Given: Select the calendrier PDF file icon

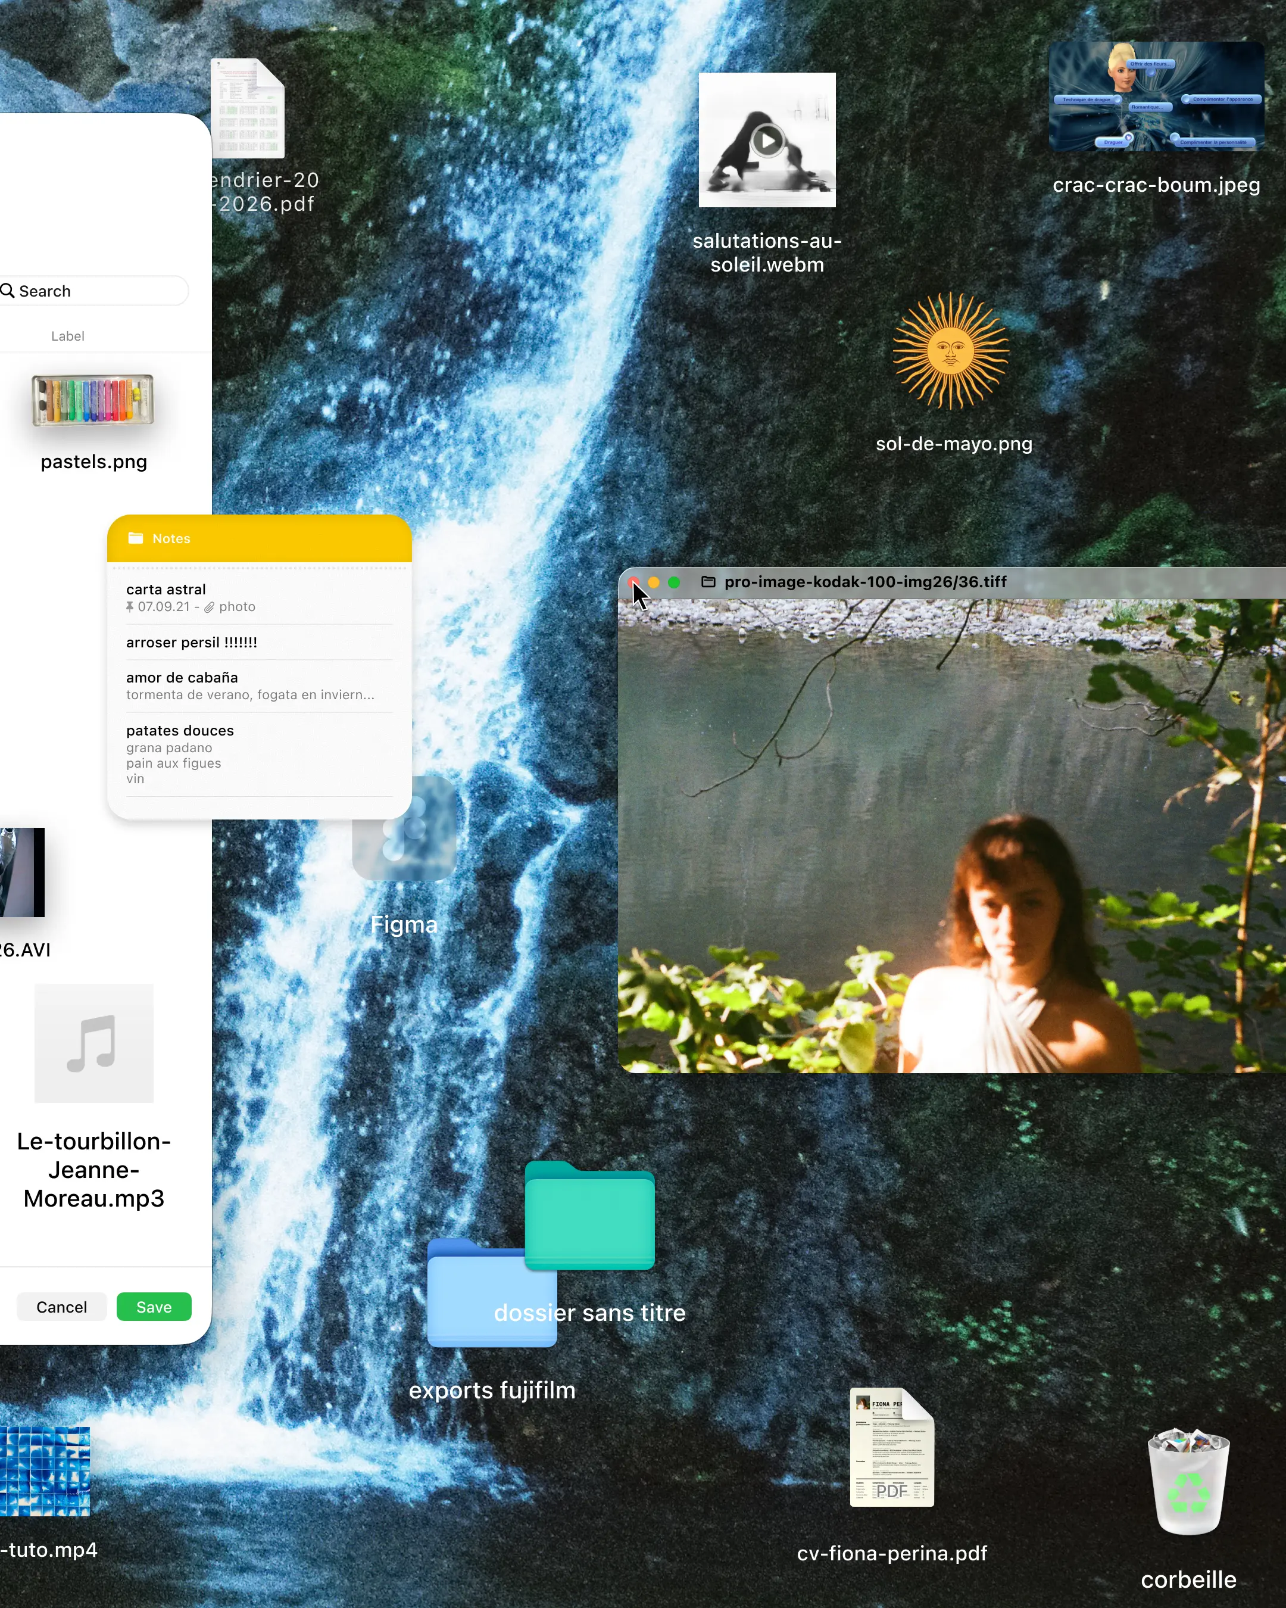Looking at the screenshot, I should 248,108.
